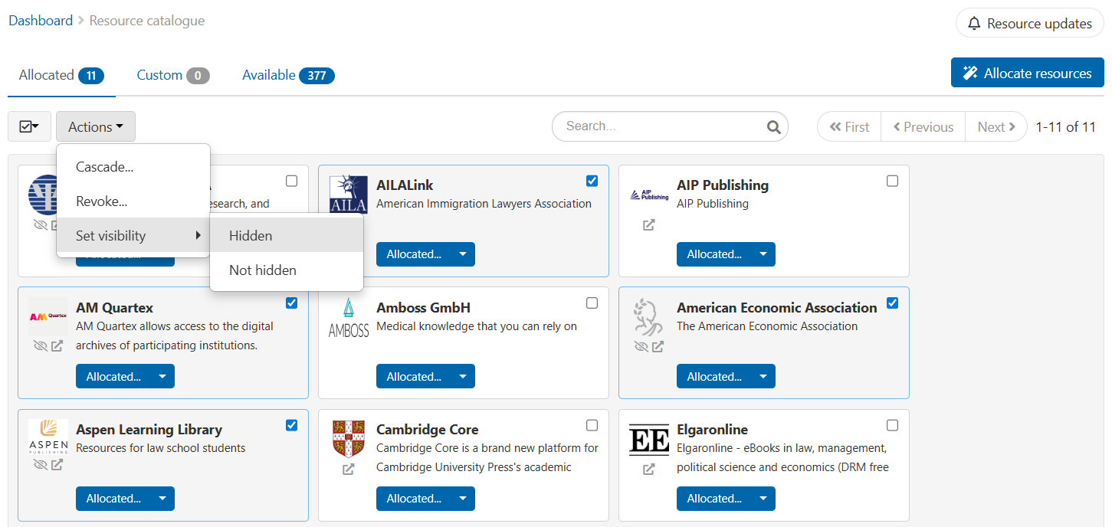The width and height of the screenshot is (1112, 527).
Task: Click the hidden-eye icon on AM Quartex card
Action: coord(41,346)
